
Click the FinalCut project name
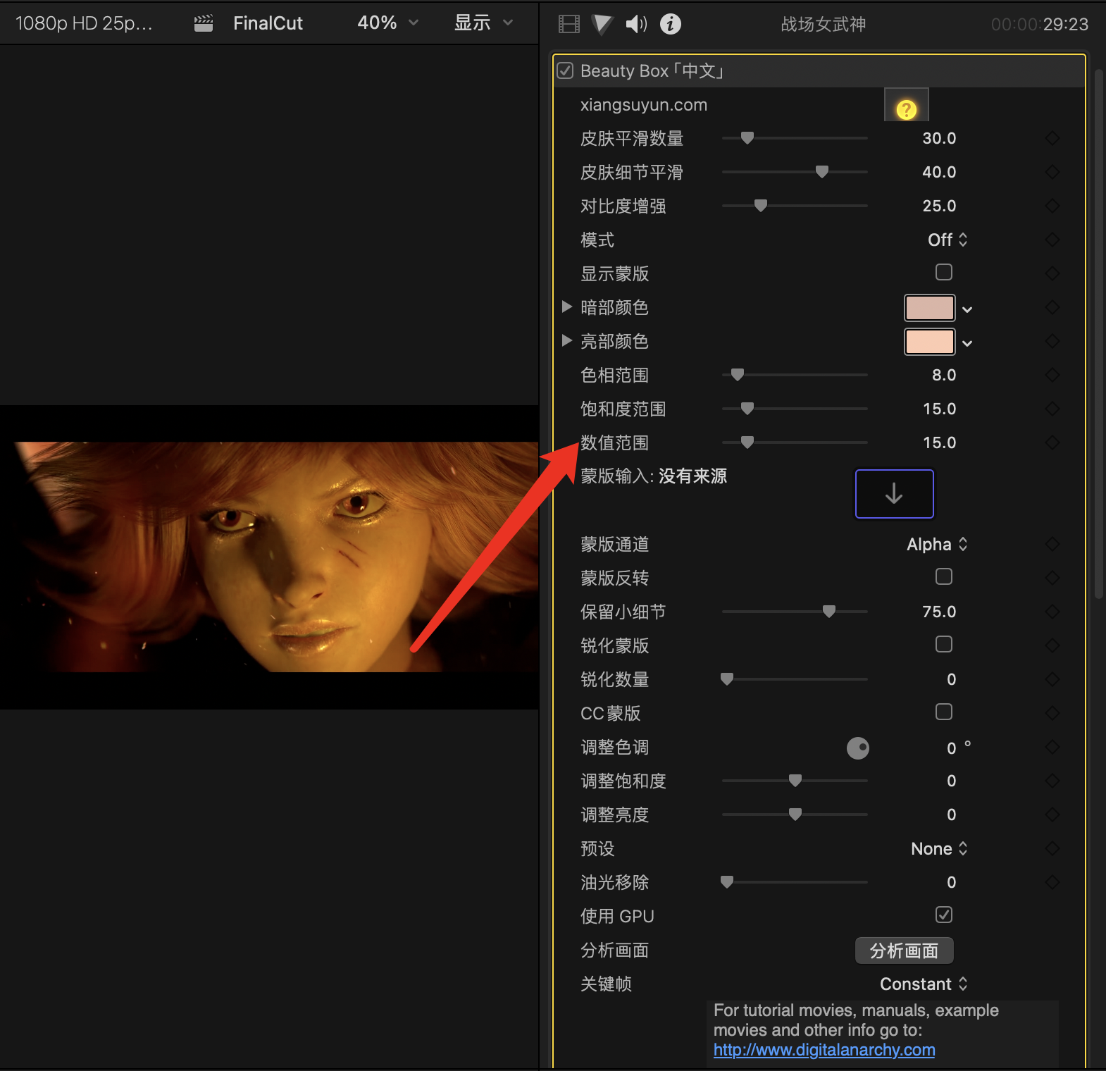[x=268, y=23]
